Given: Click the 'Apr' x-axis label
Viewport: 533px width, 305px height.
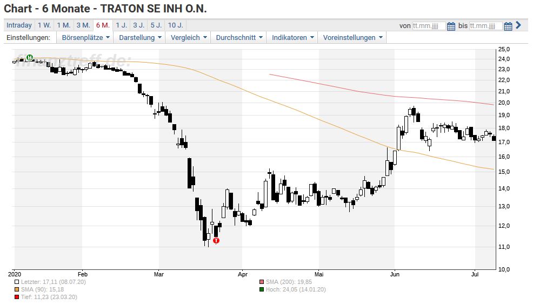Looking at the screenshot, I should 242,274.
